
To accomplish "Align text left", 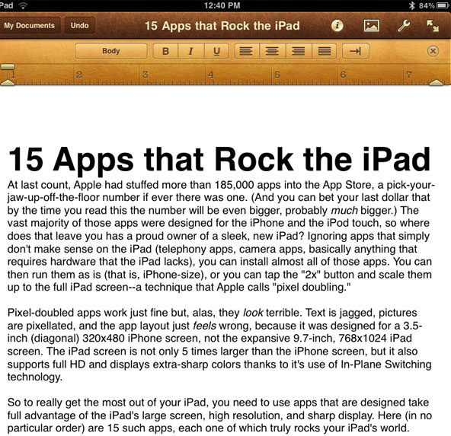I will [x=246, y=51].
